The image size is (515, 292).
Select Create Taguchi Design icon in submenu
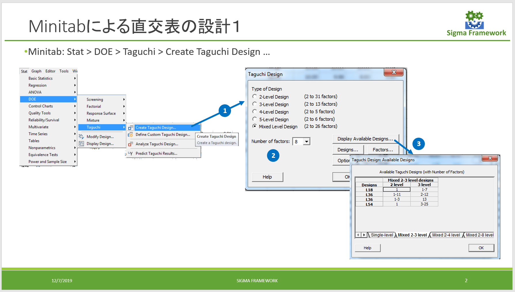click(x=130, y=127)
